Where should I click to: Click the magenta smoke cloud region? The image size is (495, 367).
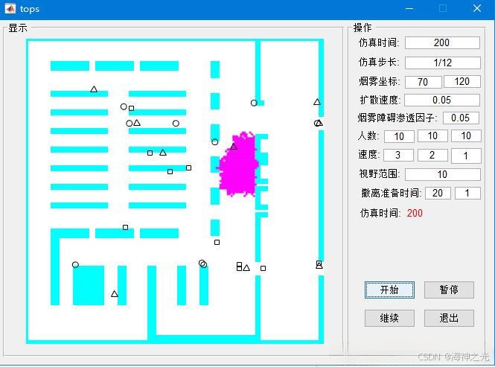[240, 169]
